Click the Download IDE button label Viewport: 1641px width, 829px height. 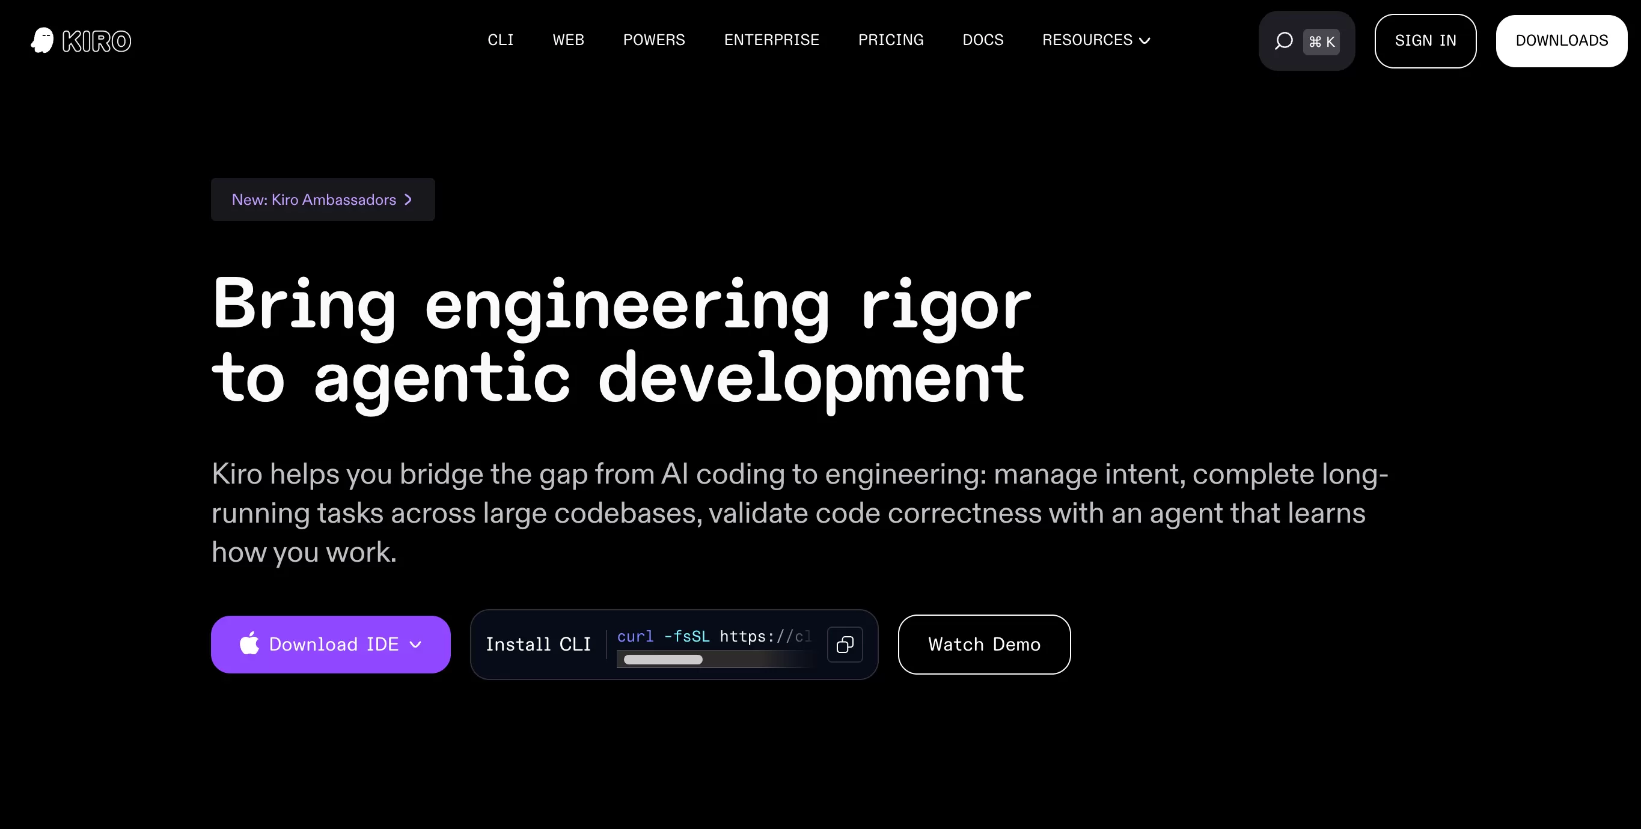point(334,645)
